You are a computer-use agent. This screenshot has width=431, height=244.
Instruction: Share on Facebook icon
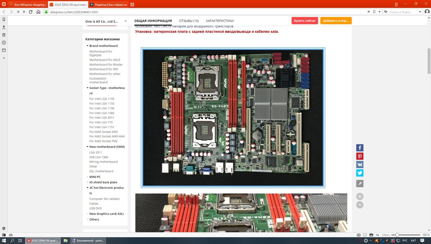pyautogui.click(x=360, y=147)
